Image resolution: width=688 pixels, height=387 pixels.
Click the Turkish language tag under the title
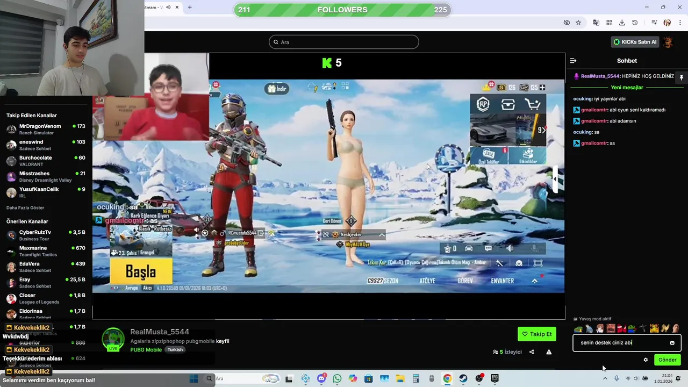(175, 349)
